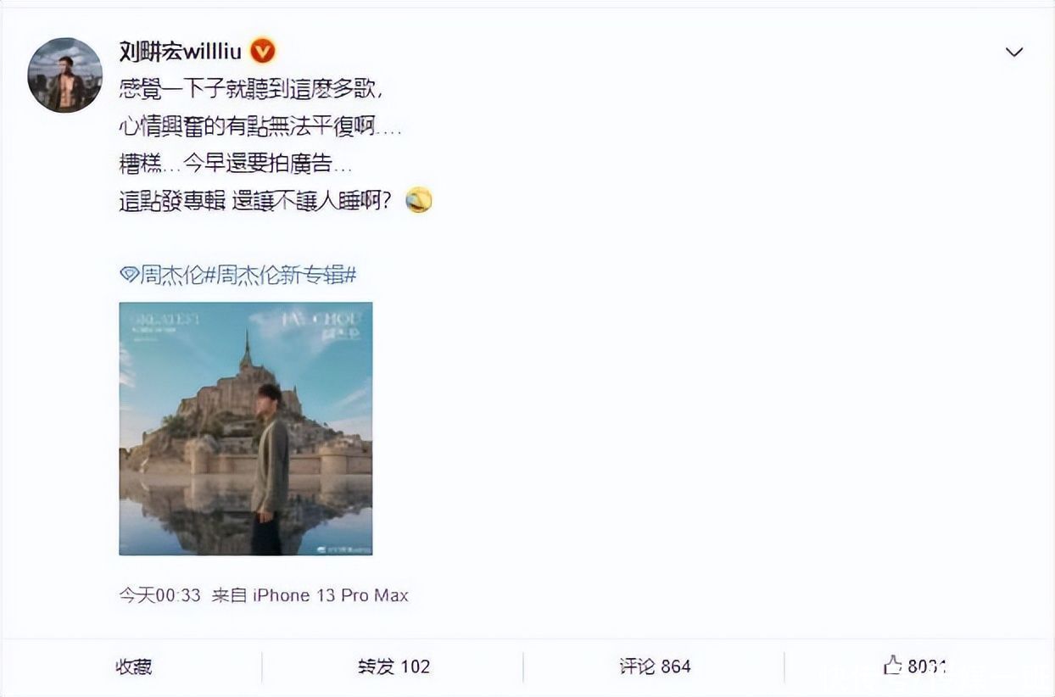Select the post line 糟糕...今早還要拍廣告
The height and width of the screenshot is (697, 1055).
[x=235, y=164]
